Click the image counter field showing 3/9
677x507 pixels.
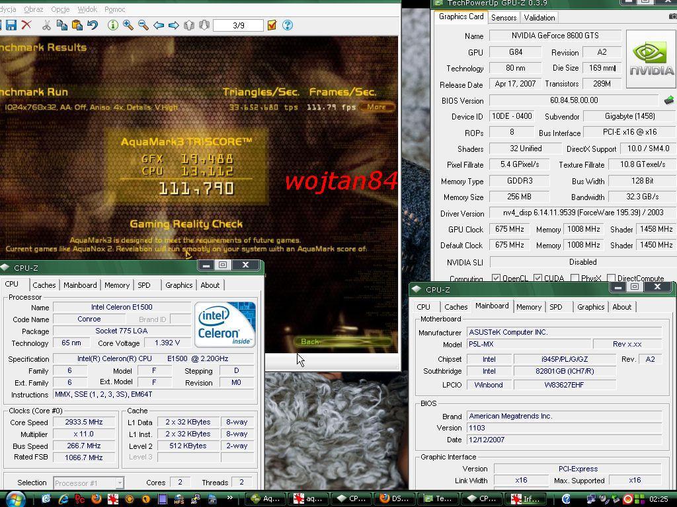(238, 26)
